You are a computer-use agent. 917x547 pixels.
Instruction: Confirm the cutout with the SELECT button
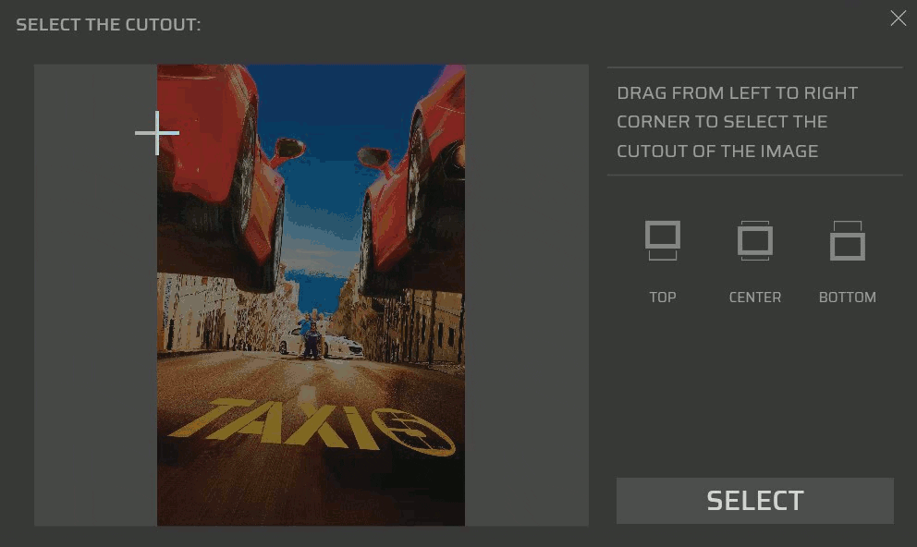pos(755,501)
